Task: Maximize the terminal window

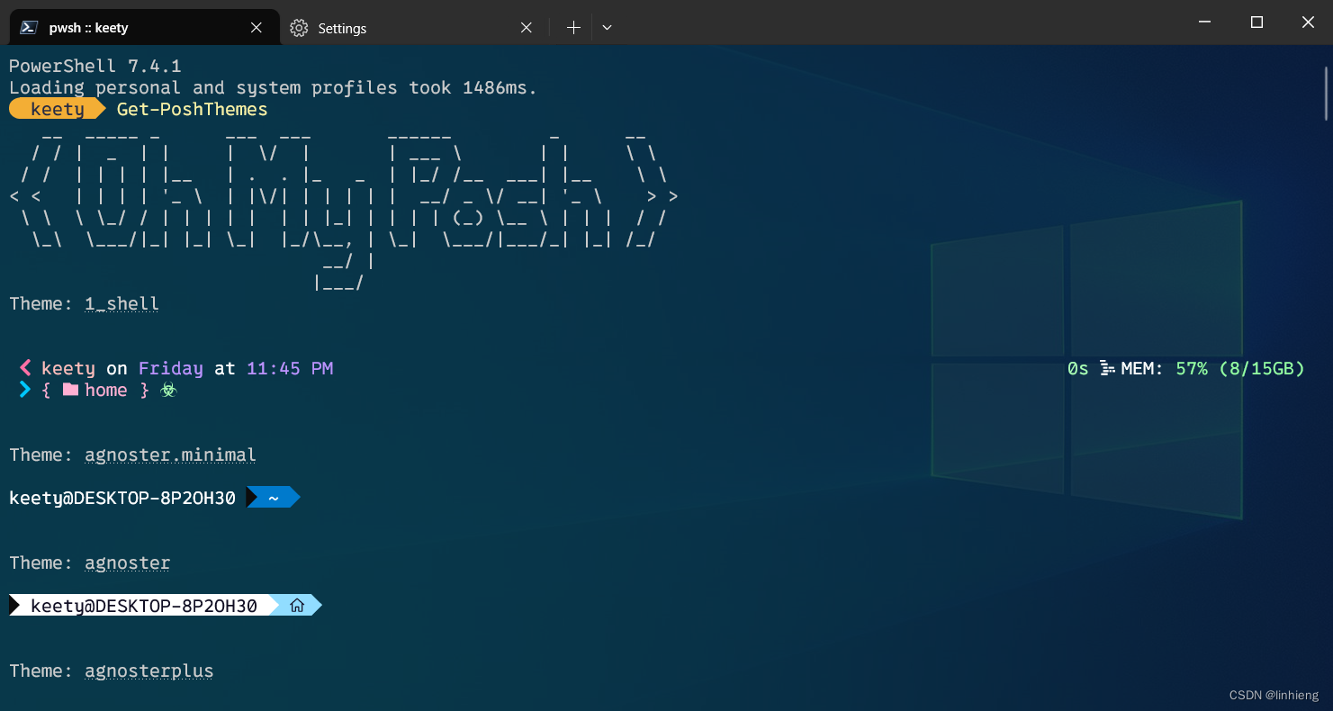Action: [1256, 22]
